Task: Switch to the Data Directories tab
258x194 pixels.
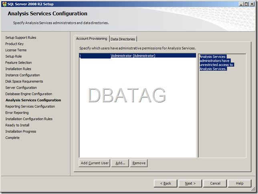Action: (x=123, y=39)
